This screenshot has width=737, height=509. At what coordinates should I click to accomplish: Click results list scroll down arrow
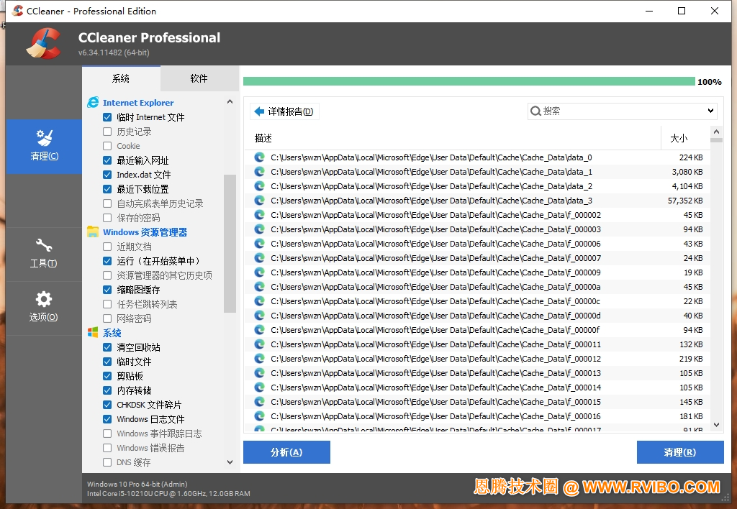(x=716, y=424)
